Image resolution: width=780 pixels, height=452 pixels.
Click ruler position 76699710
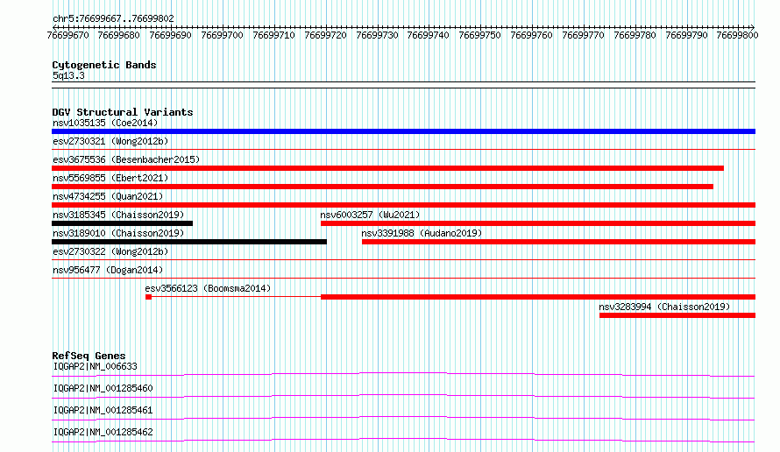(x=274, y=35)
